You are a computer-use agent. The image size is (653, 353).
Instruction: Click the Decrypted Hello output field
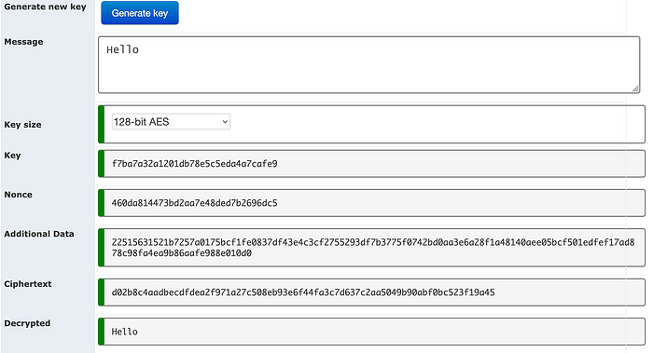click(x=374, y=332)
